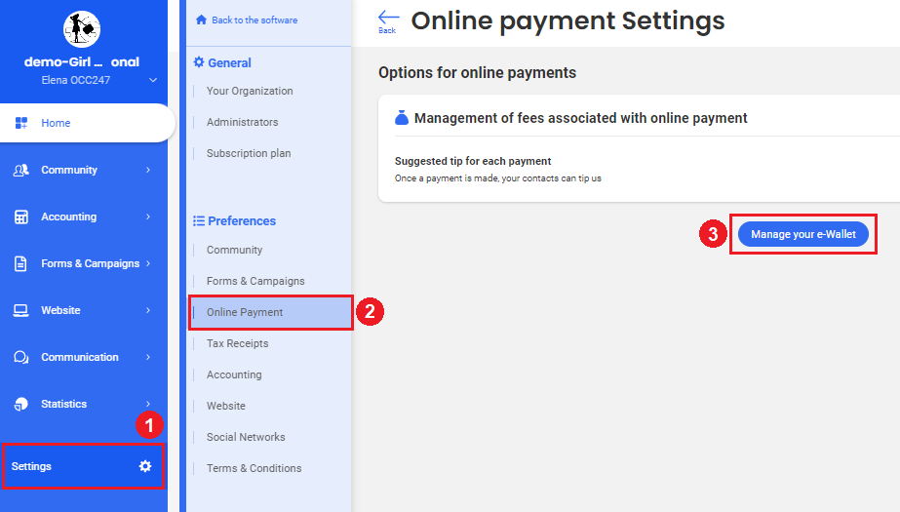The height and width of the screenshot is (512, 900).
Task: Click the Statistics pie chart icon
Action: point(21,404)
